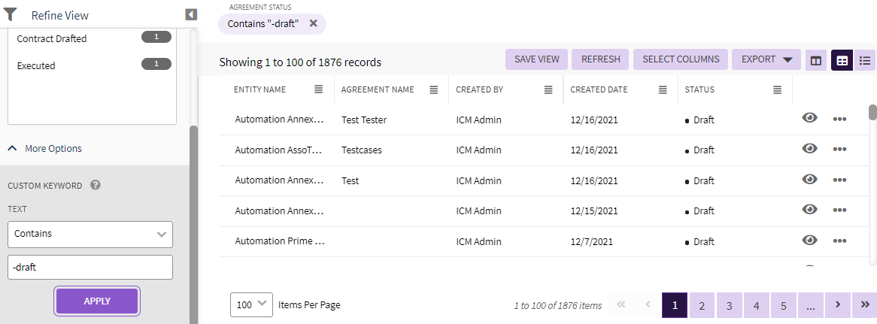This screenshot has height=324, width=877.
Task: Jump to the last page of results
Action: pos(864,304)
